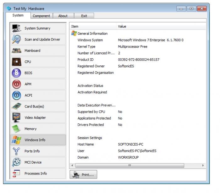Open the BIOS purple B icon

(x=16, y=73)
